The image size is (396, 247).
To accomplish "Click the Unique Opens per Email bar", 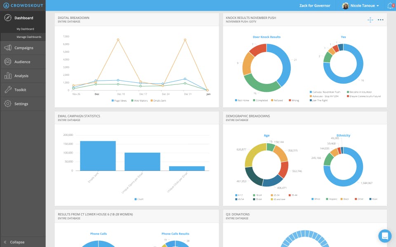I will click(142, 161).
